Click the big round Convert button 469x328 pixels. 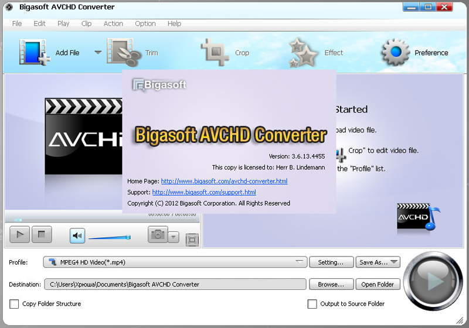pos(433,281)
